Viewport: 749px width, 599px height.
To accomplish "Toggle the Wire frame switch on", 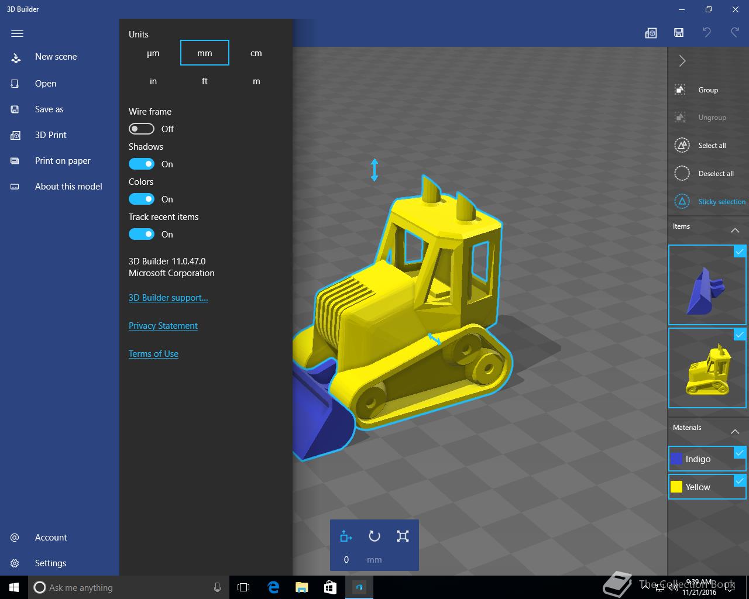I will tap(142, 129).
